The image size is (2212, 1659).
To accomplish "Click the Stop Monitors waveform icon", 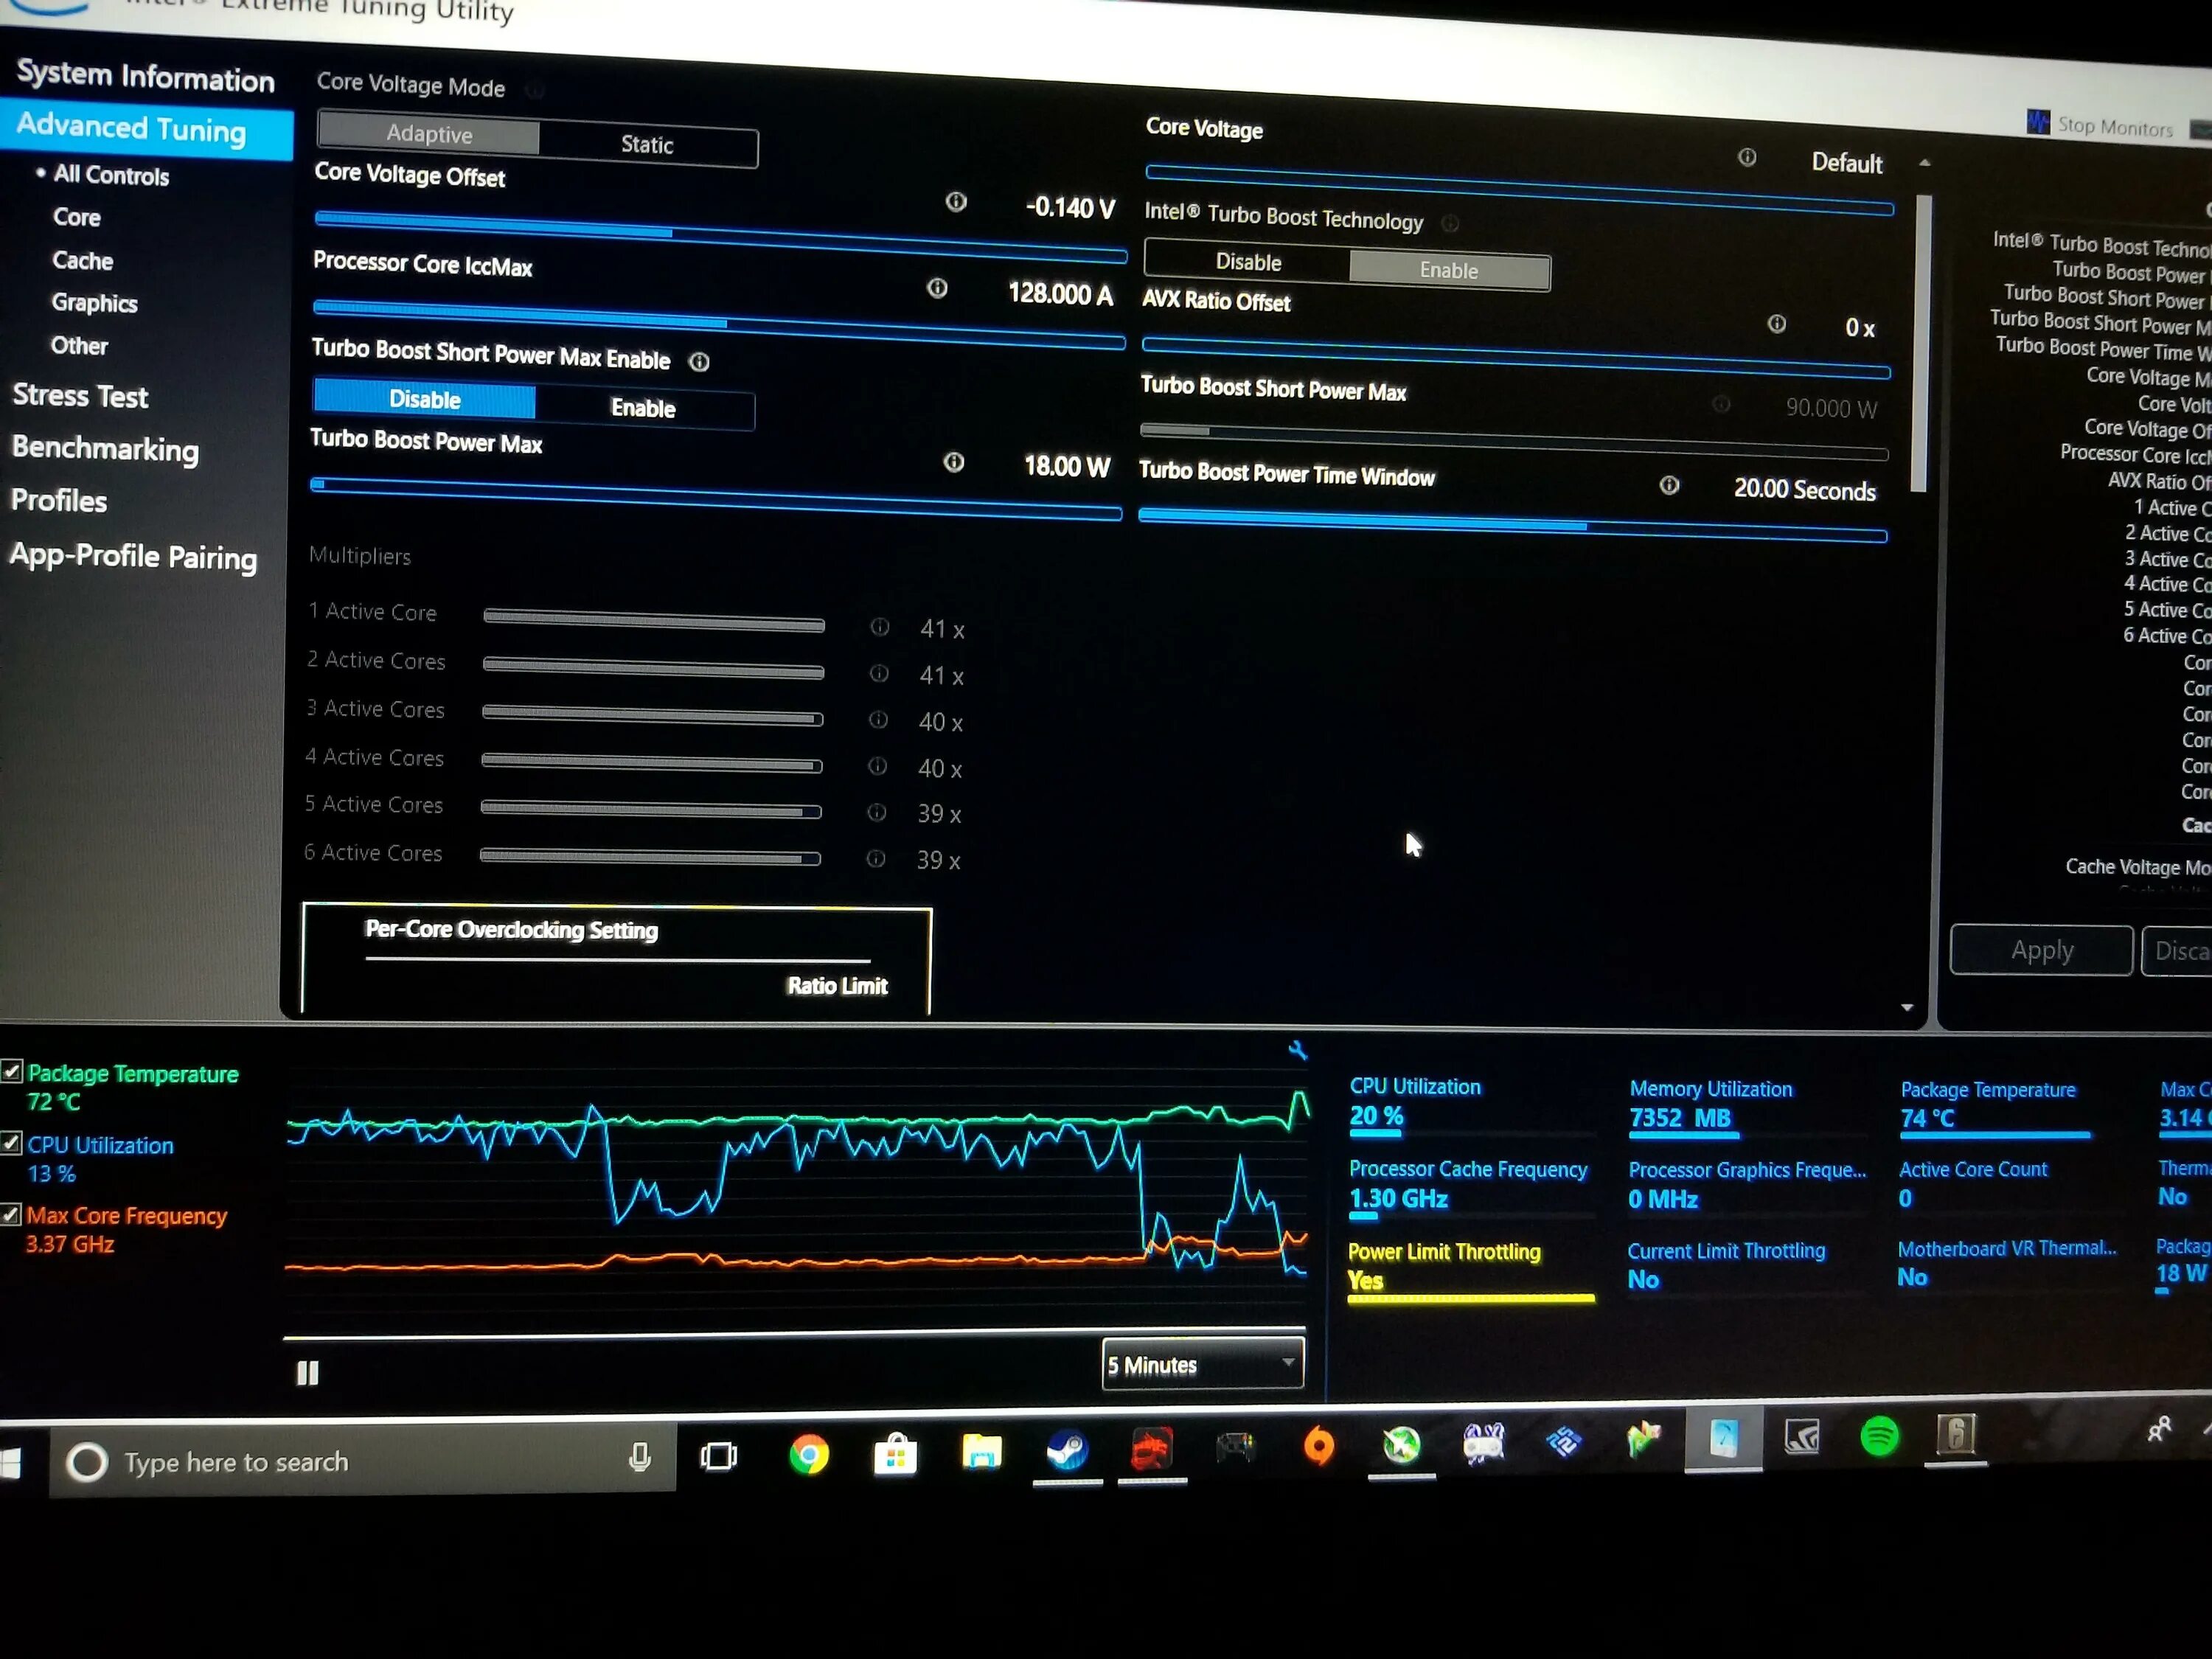I will 2037,122.
